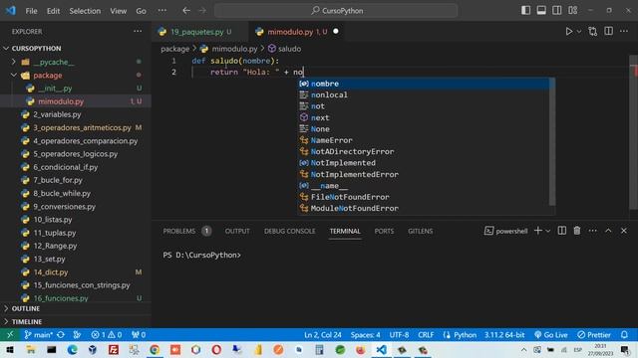Start Go Live server
638x358 pixels.
551,335
